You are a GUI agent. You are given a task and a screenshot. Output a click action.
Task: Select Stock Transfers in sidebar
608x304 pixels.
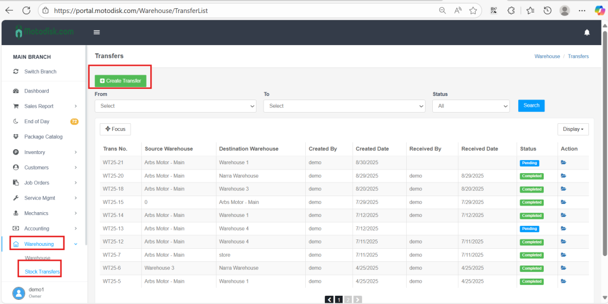click(42, 271)
